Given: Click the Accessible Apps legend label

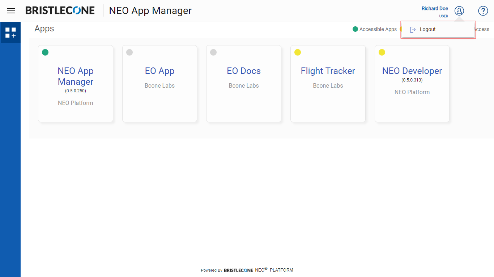Looking at the screenshot, I should tap(378, 29).
